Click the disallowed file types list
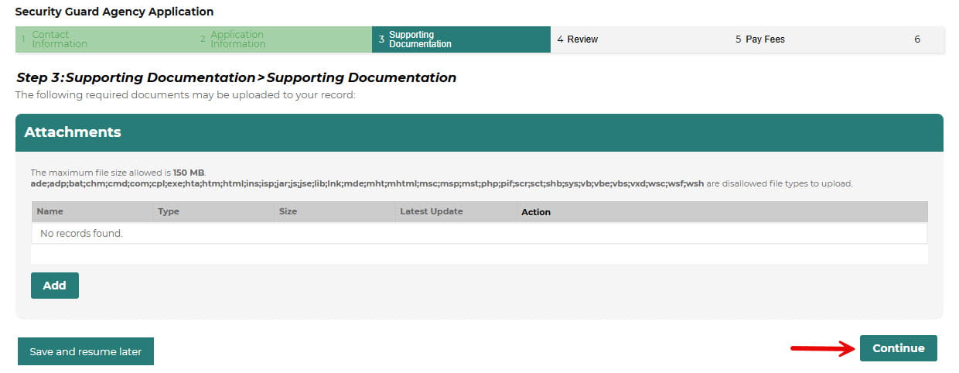 [367, 184]
